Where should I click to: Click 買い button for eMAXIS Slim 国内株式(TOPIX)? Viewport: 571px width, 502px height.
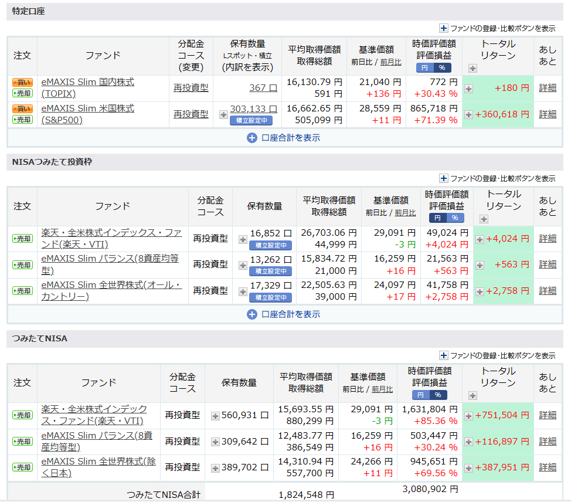(23, 82)
